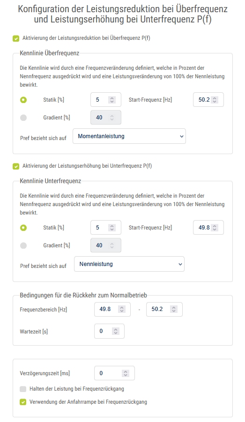Open the Nennleistung Pref dropdown
Viewport: 245px width, 422px height.
[x=129, y=264]
